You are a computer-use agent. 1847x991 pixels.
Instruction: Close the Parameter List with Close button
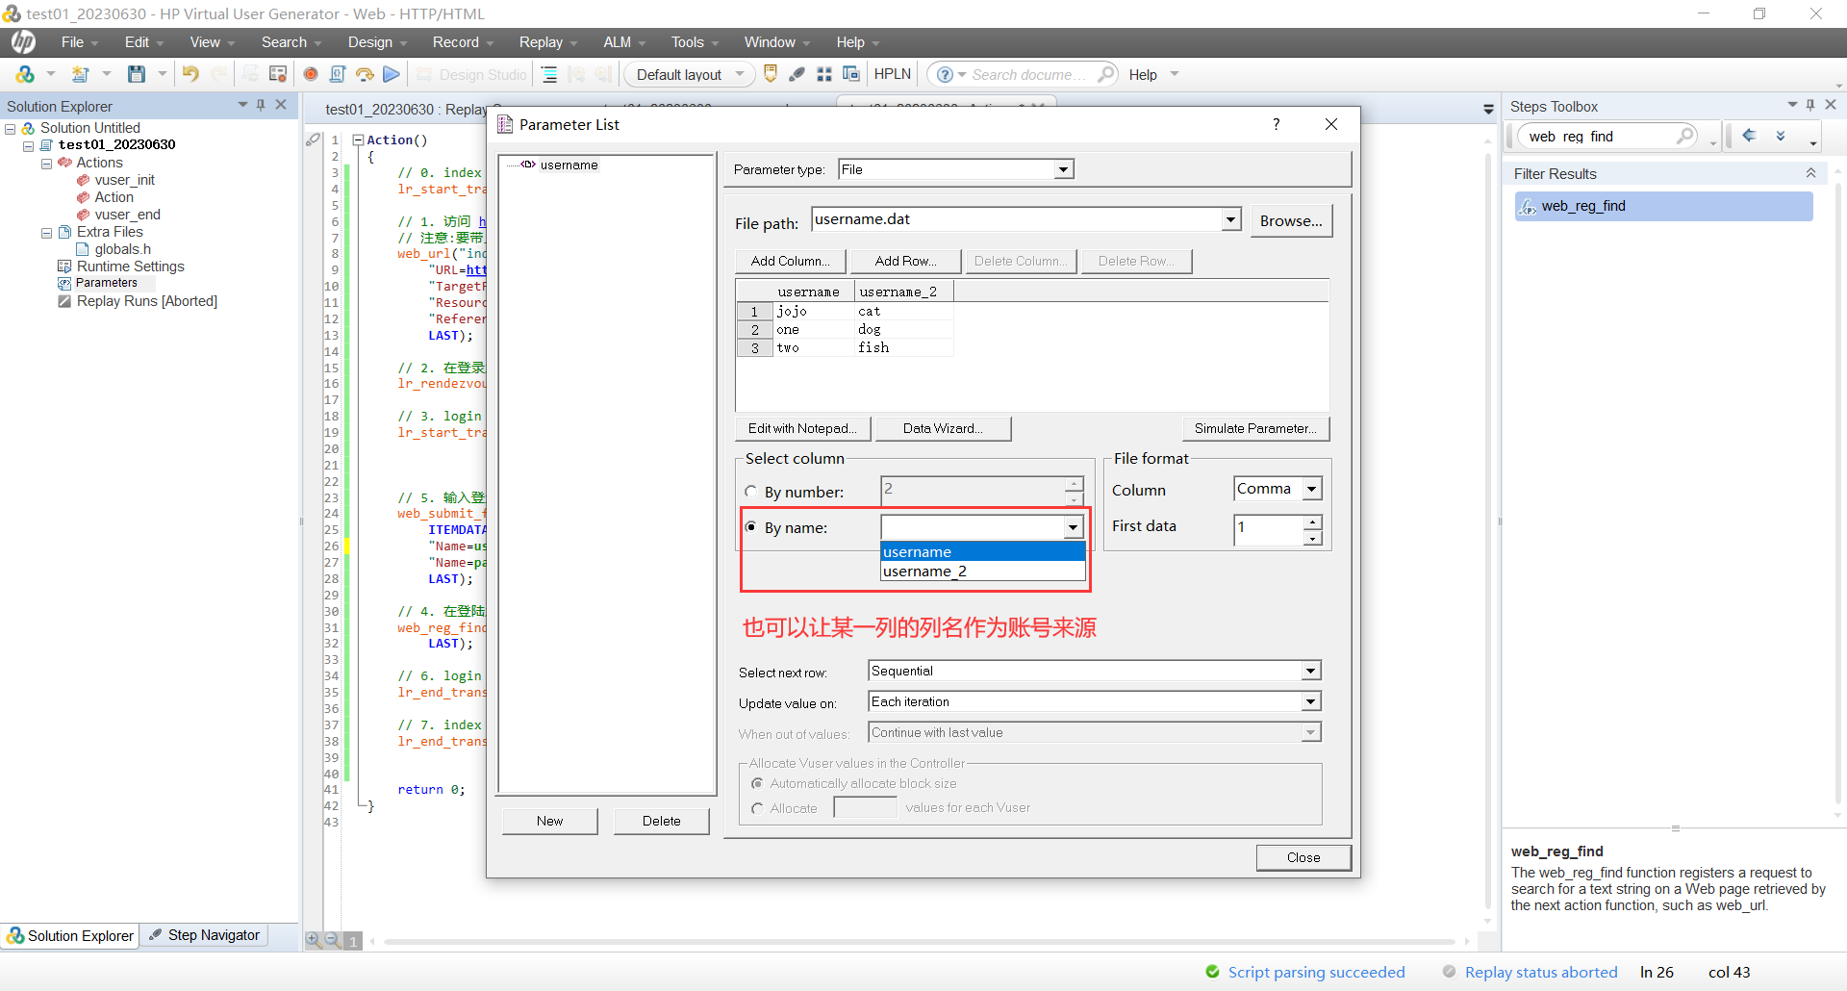point(1303,857)
